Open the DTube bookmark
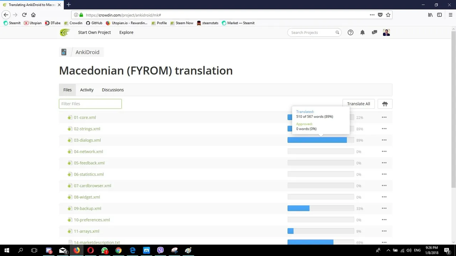 tap(53, 23)
